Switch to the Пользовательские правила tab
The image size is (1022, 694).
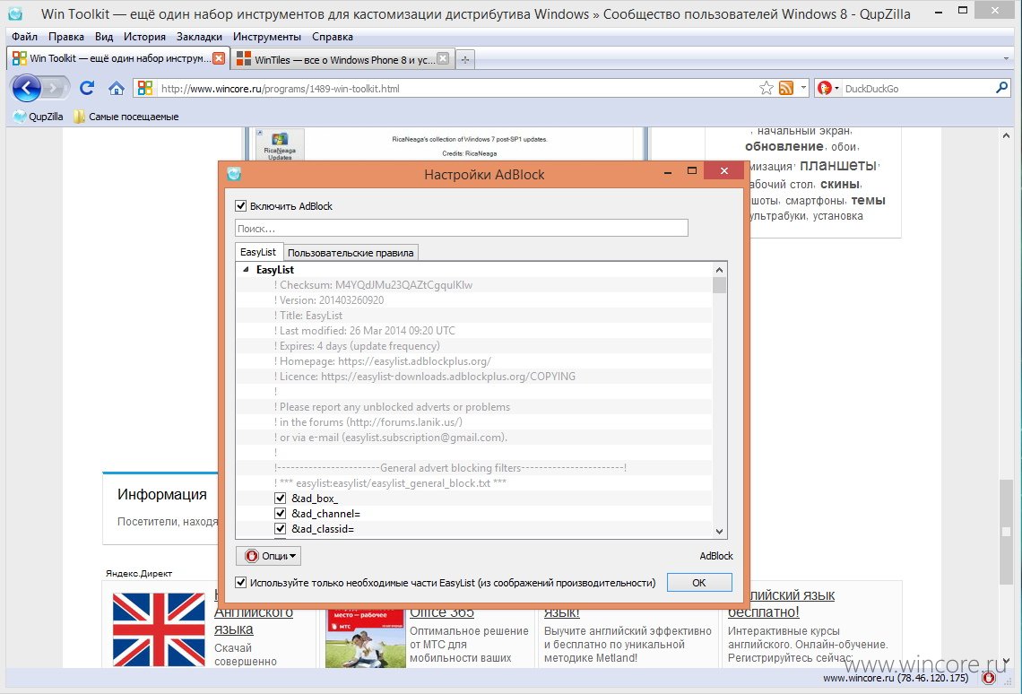(x=351, y=253)
